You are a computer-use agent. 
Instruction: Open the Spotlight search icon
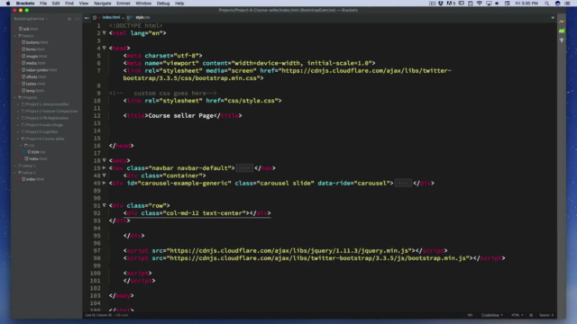pos(547,4)
